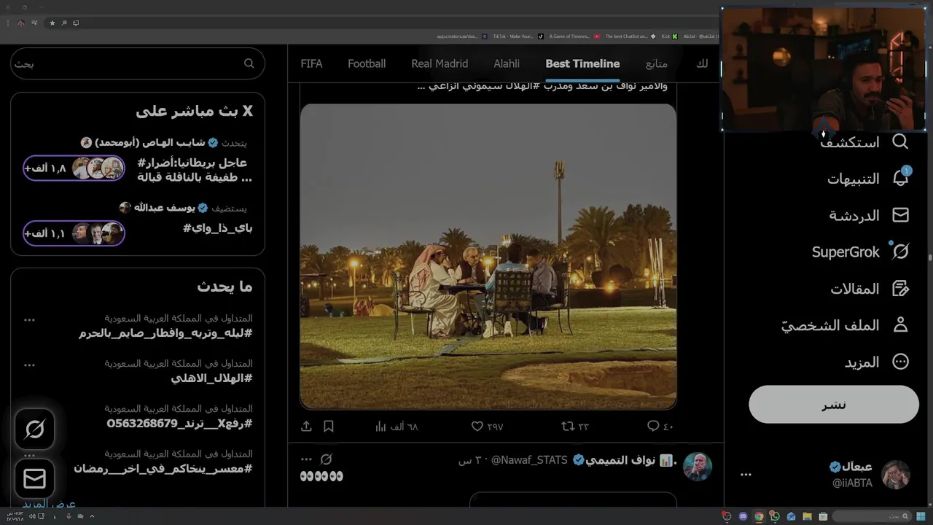
Task: Open more options for عبعآل account
Action: pos(746,474)
